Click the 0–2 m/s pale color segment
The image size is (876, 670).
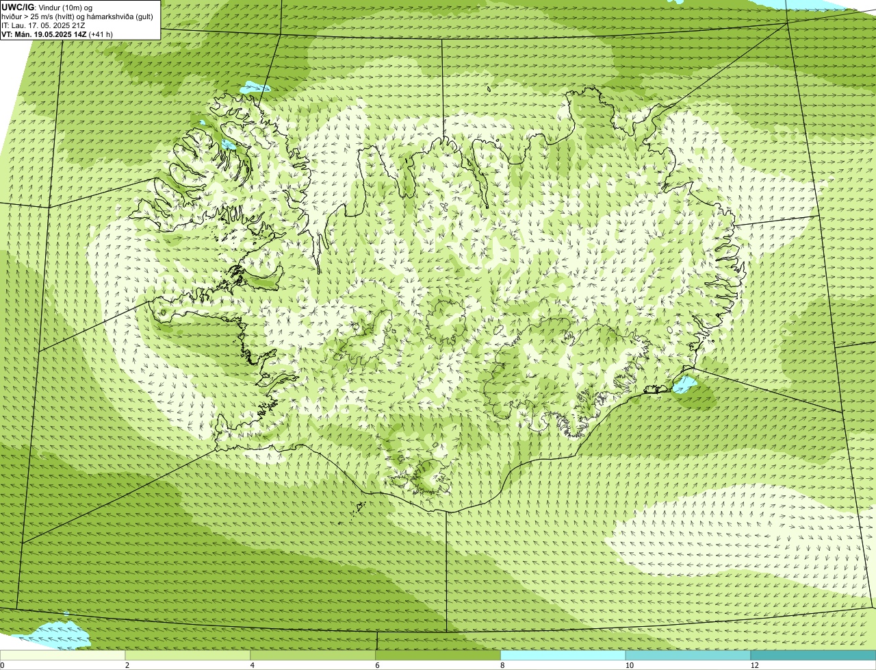[x=63, y=656]
